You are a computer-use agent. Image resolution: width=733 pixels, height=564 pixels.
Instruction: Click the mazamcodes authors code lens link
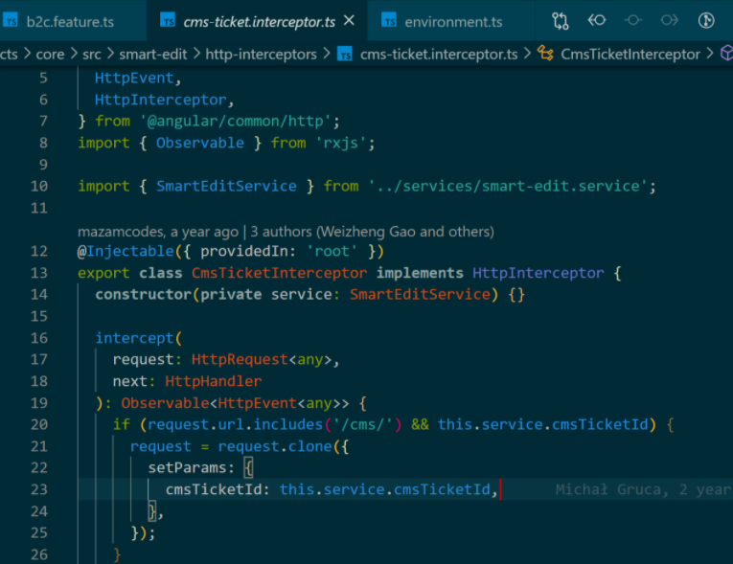click(x=286, y=232)
